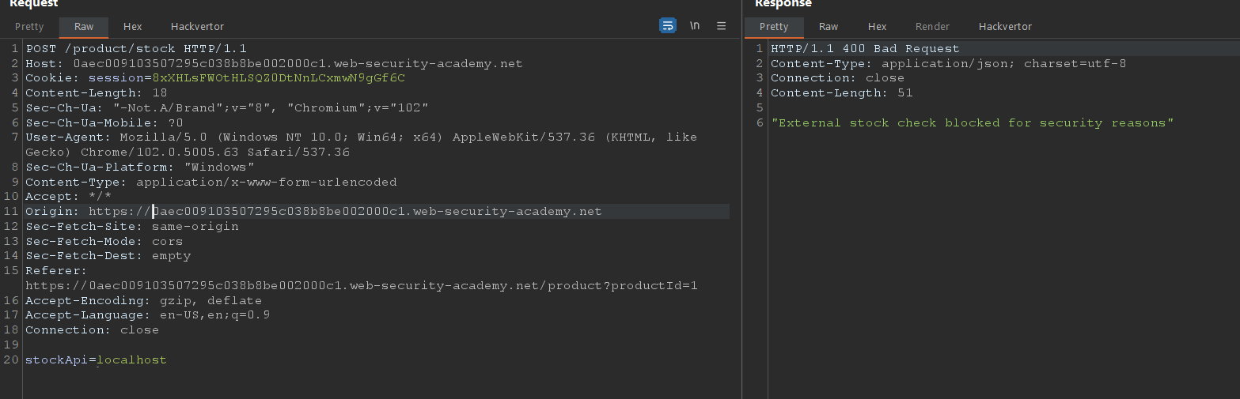Click the "External stock check blocked" response body
The width and height of the screenshot is (1240, 399).
(972, 123)
